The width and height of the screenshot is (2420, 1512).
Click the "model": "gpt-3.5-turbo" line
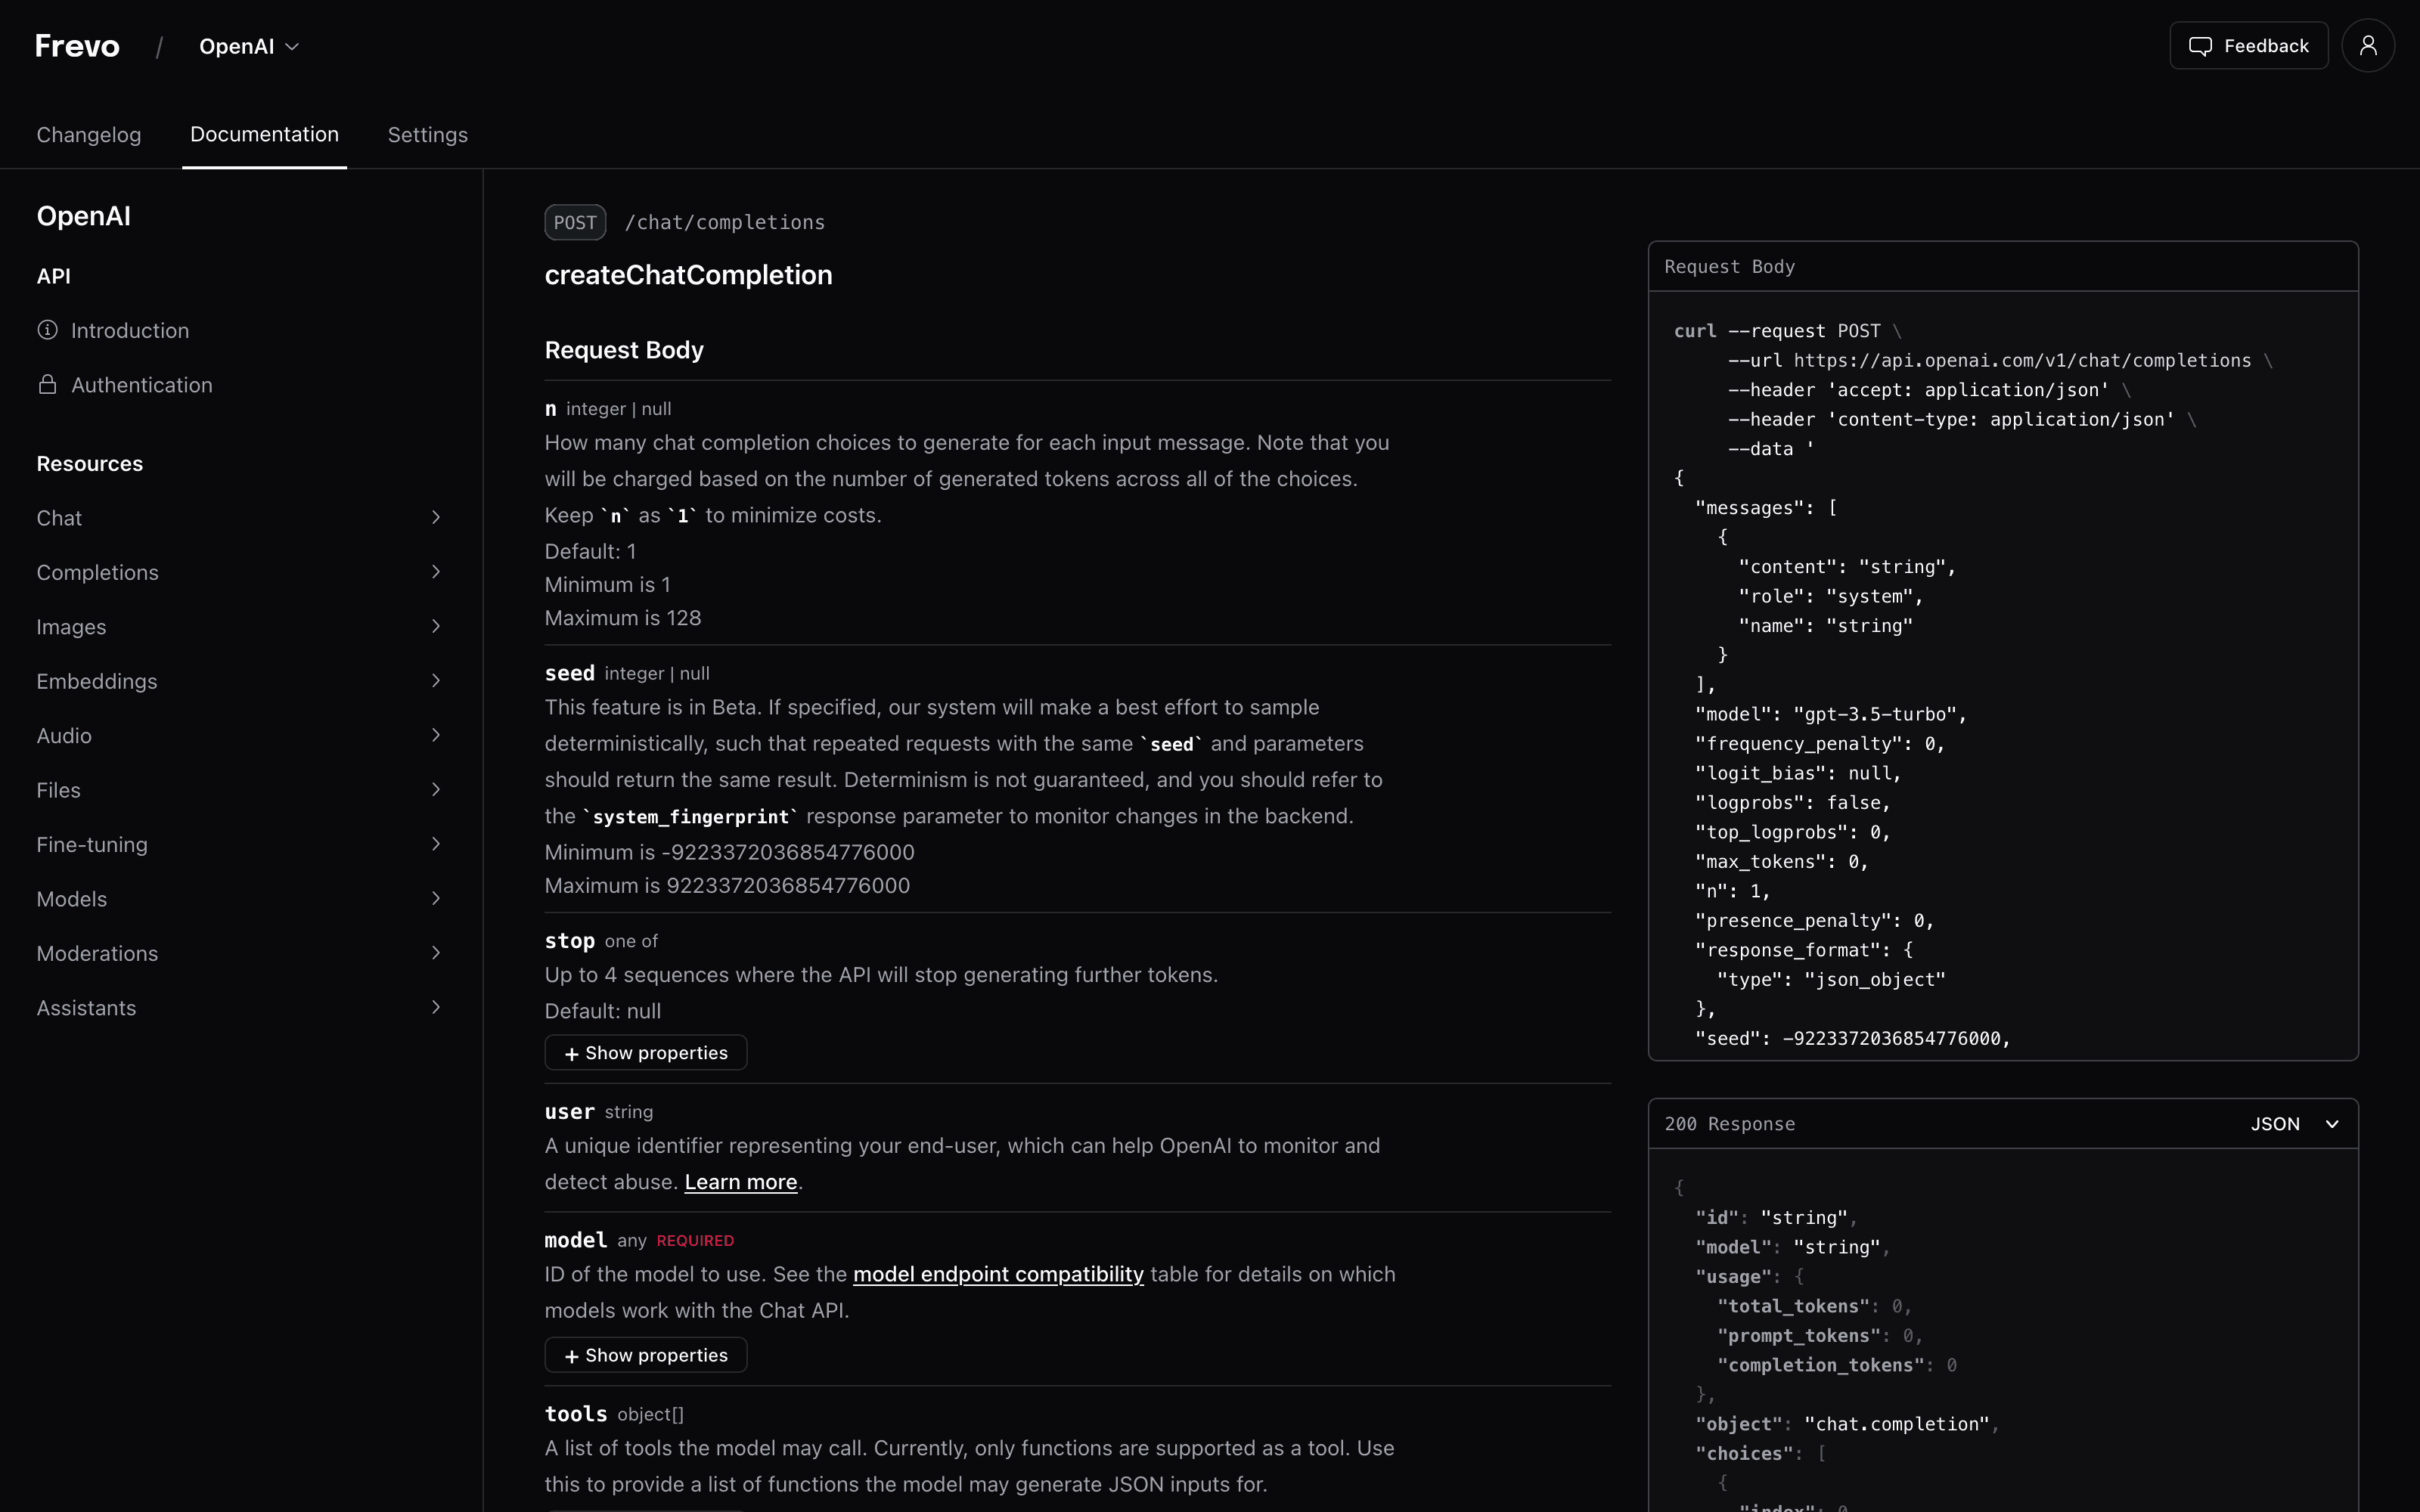[x=1831, y=714]
